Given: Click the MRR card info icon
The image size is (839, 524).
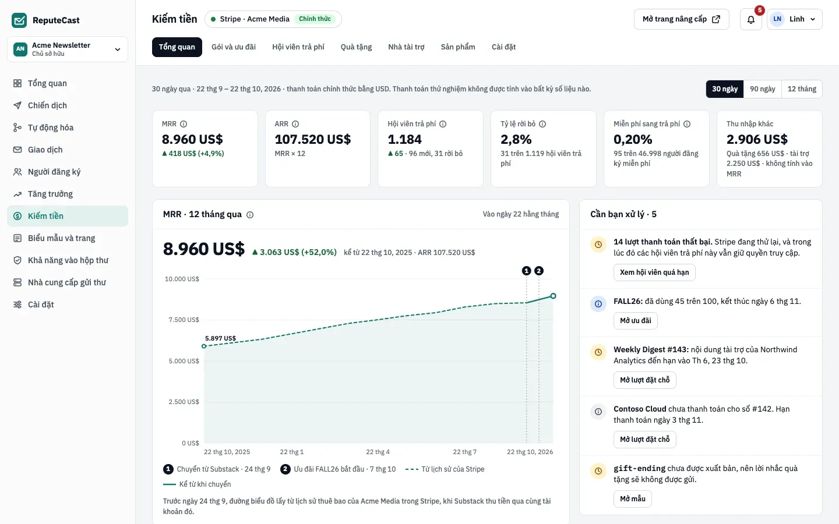Looking at the screenshot, I should click(x=184, y=124).
